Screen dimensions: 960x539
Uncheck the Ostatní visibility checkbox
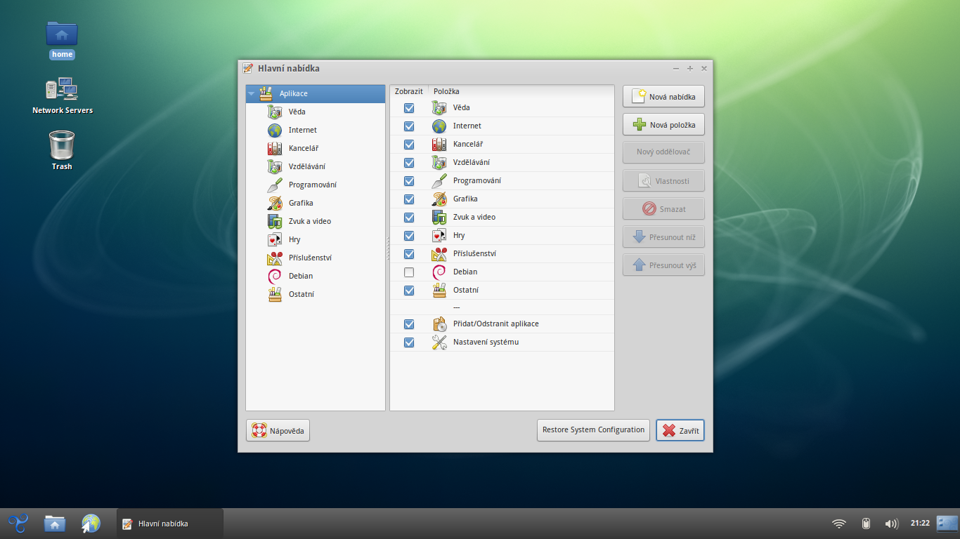coord(409,291)
